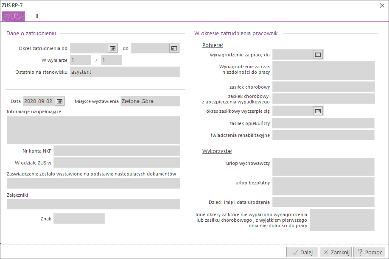This screenshot has width=389, height=259.
Task: Open help with Pomoc button
Action: click(x=369, y=252)
